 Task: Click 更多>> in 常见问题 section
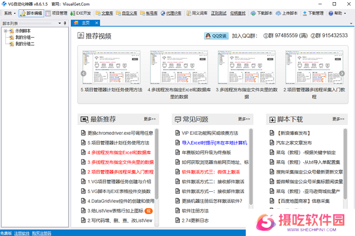coord(244,119)
